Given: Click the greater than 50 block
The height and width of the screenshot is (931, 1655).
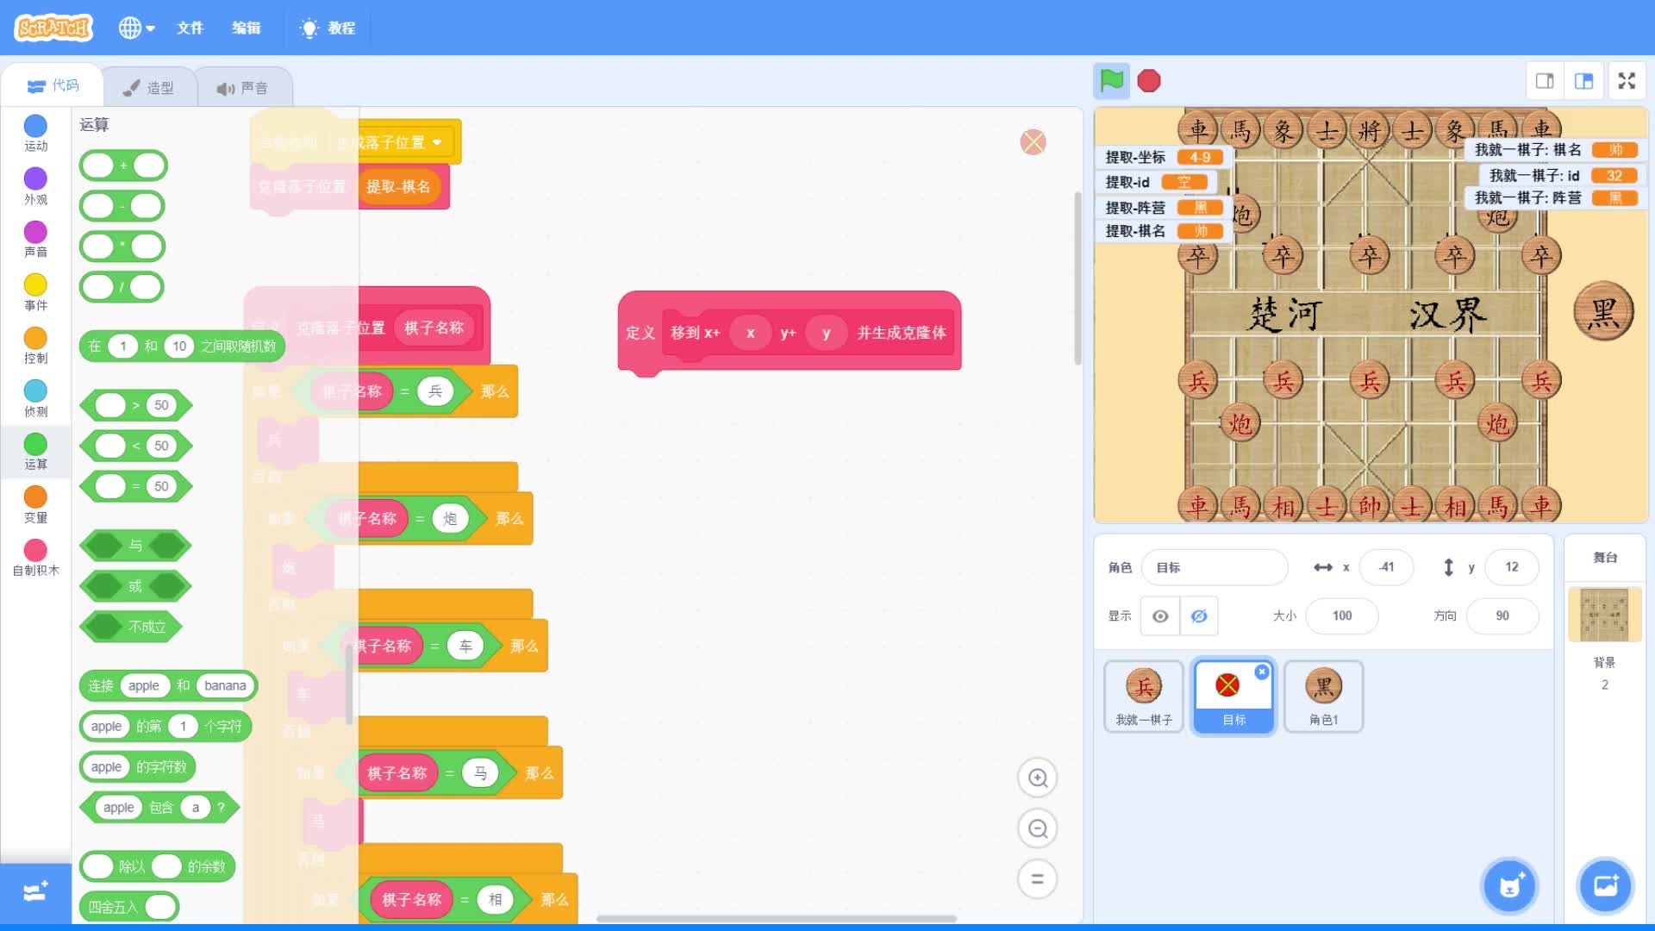Looking at the screenshot, I should click(x=135, y=405).
